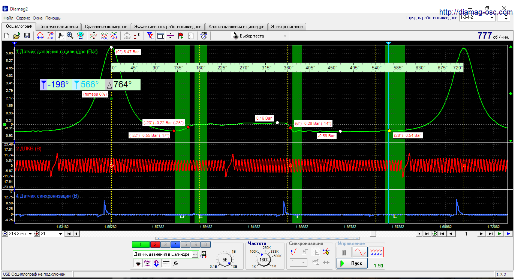Click the Пуск start button
This screenshot has width=518, height=279.
click(352, 263)
